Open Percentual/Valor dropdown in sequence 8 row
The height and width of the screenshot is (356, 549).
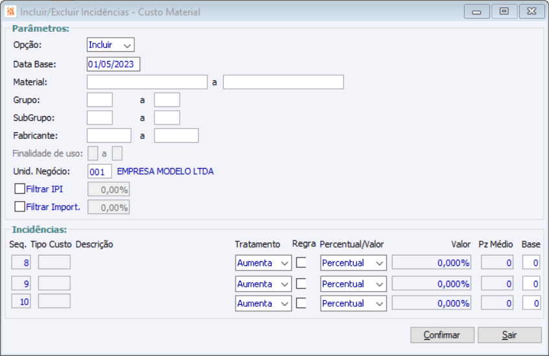[x=353, y=263]
